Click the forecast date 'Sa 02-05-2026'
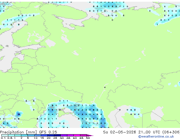The width and height of the screenshot is (180, 139). [120, 132]
